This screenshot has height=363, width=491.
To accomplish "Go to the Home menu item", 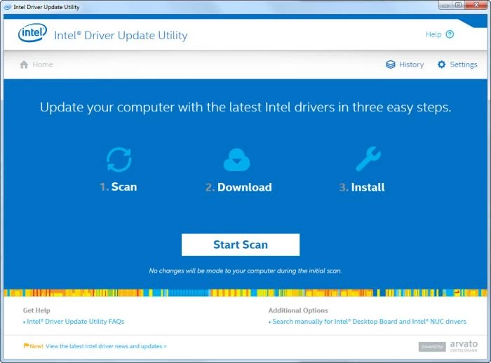I will click(43, 64).
